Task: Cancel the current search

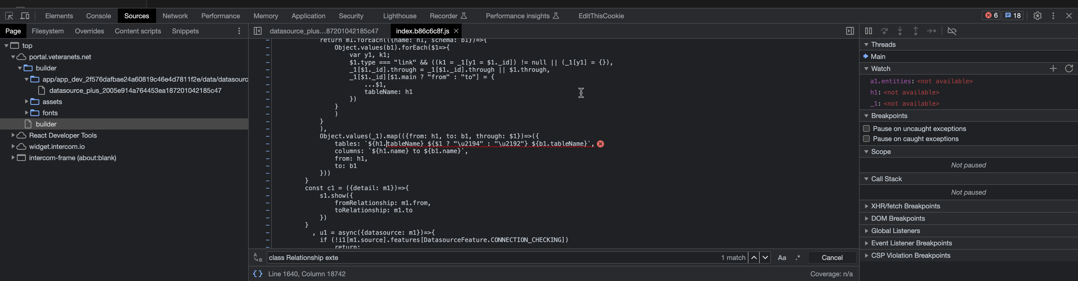Action: [832, 257]
